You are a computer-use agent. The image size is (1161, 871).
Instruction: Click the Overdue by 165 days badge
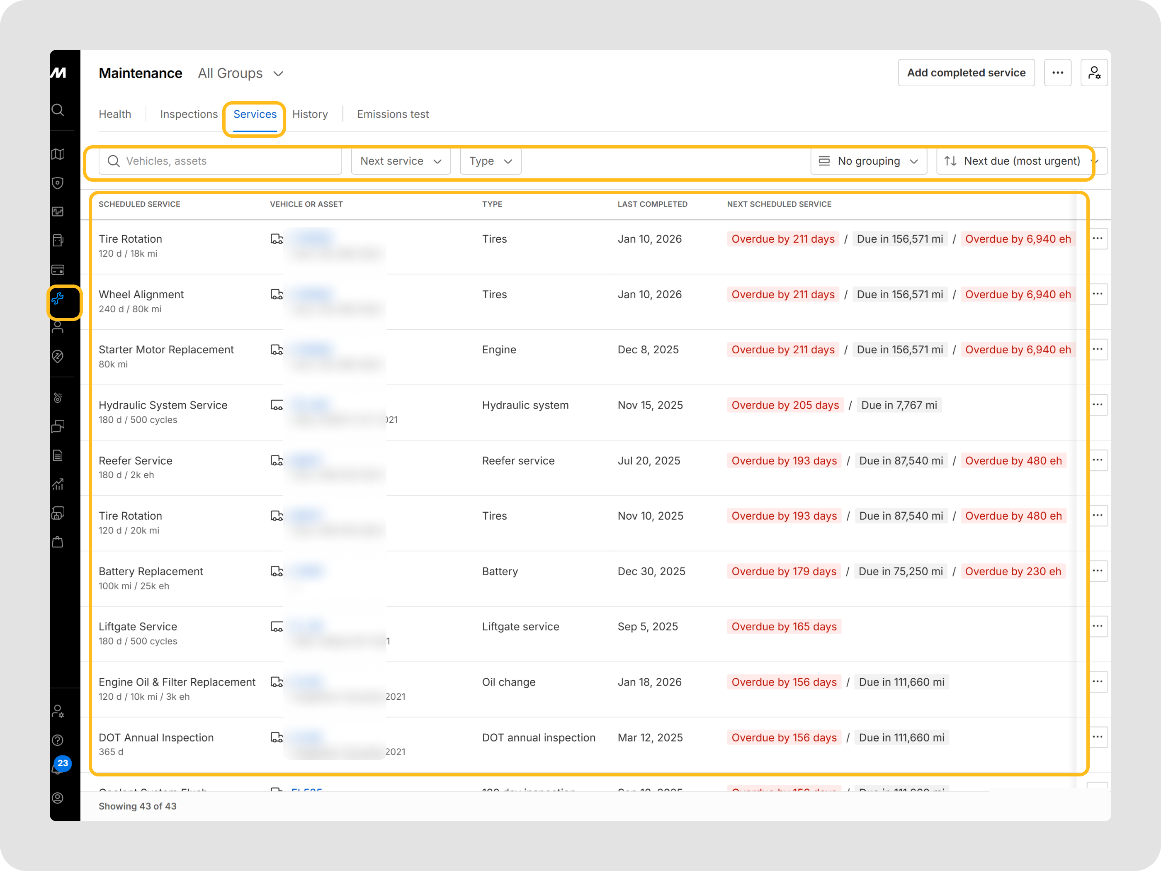click(784, 627)
